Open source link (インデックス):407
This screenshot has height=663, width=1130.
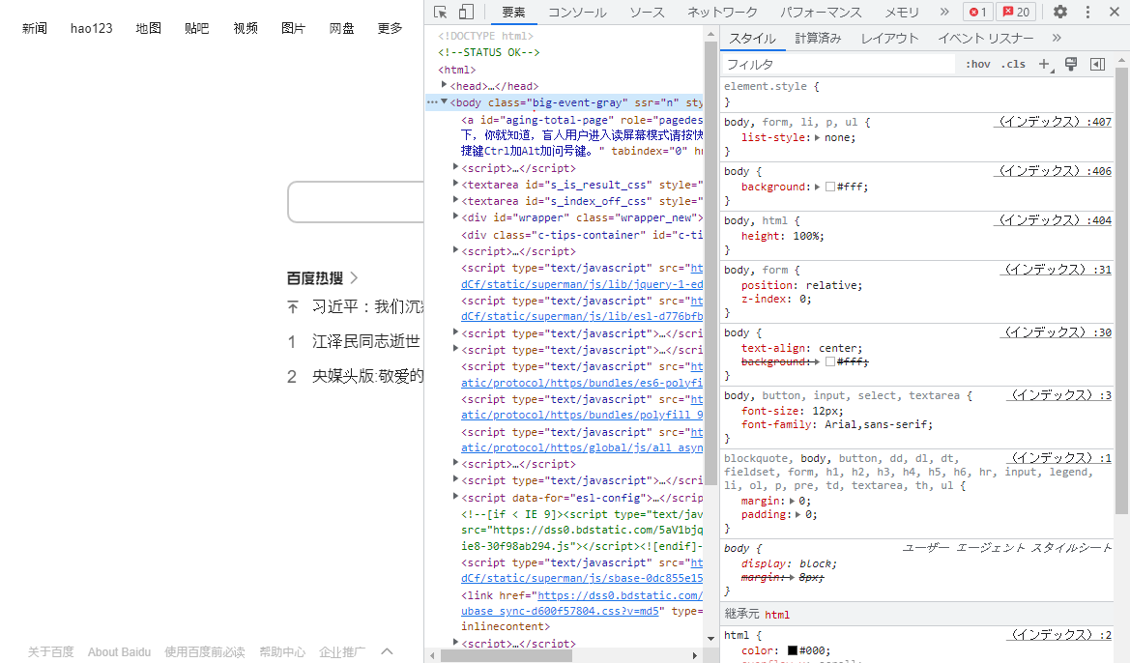[x=1053, y=122]
